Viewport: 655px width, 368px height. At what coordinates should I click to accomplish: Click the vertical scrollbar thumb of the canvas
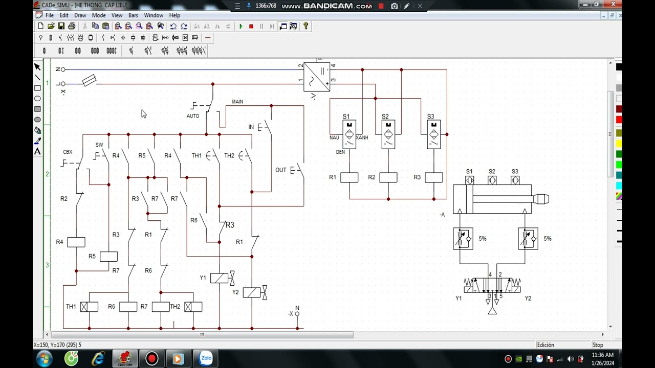tap(610, 134)
